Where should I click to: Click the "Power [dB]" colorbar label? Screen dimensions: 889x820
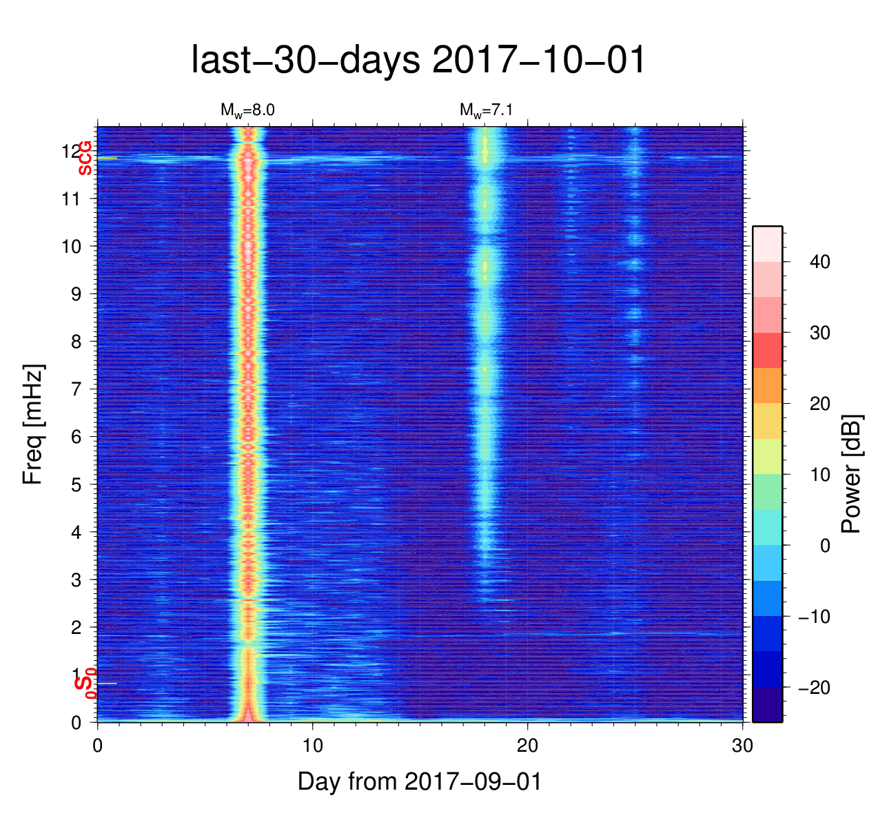point(851,474)
